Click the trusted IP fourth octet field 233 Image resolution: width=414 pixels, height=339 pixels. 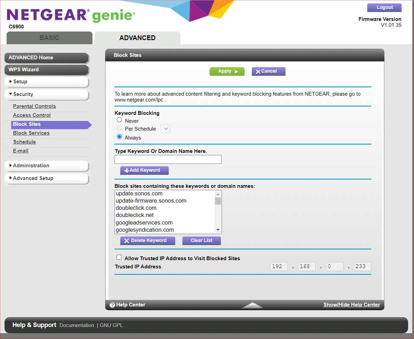point(363,267)
